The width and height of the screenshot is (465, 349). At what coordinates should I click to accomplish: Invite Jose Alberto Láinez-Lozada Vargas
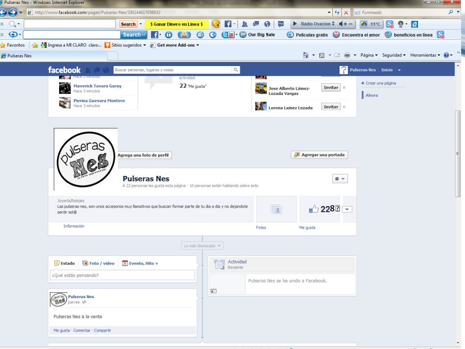tap(331, 88)
